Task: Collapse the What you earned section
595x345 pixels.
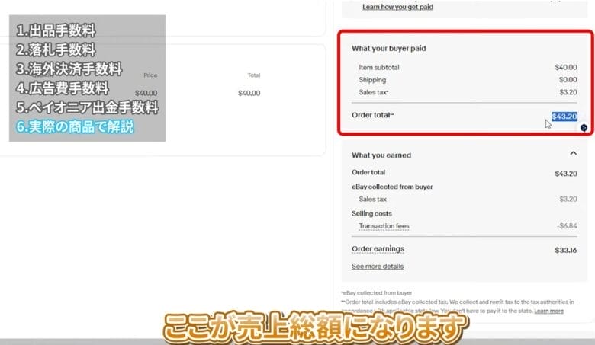Action: 574,154
